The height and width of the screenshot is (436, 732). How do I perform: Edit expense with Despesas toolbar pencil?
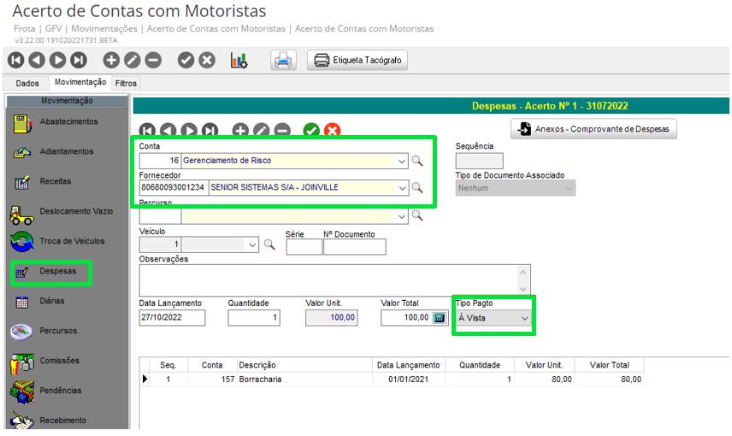pyautogui.click(x=262, y=130)
